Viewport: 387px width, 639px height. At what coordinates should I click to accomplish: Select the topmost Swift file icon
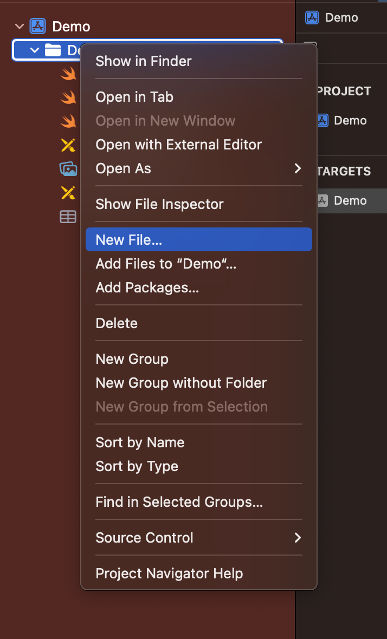[68, 74]
